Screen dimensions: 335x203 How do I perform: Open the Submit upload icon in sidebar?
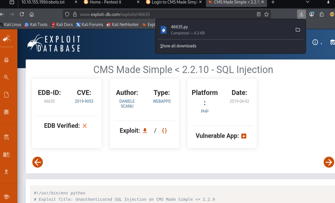(x=6, y=171)
